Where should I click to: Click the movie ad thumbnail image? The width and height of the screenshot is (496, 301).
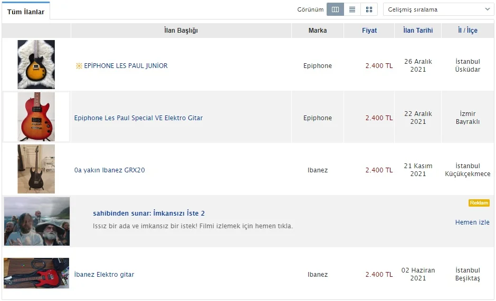pos(37,221)
